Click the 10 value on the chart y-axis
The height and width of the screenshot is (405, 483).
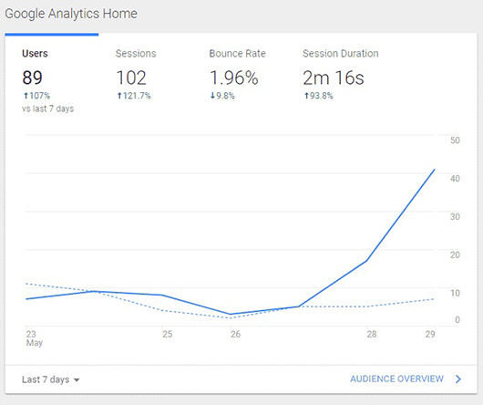455,293
